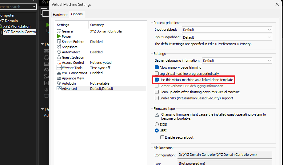Open the Gather debugging information dropdown
This screenshot has height=165, width=283.
237,61
